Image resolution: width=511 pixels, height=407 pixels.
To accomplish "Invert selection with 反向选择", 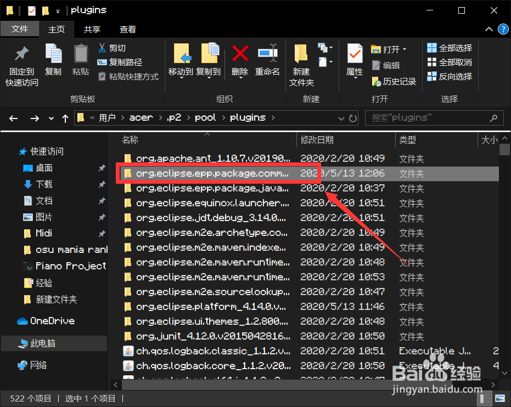I will (x=450, y=76).
